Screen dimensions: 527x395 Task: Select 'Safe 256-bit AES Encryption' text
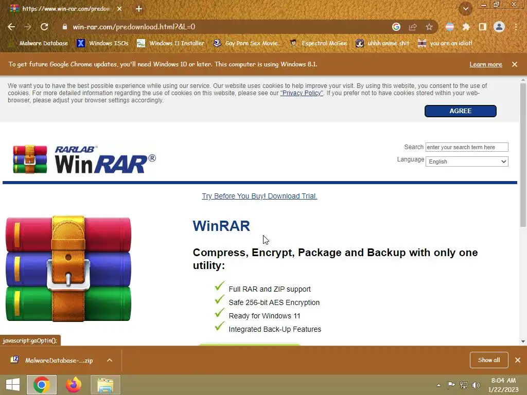coord(274,302)
